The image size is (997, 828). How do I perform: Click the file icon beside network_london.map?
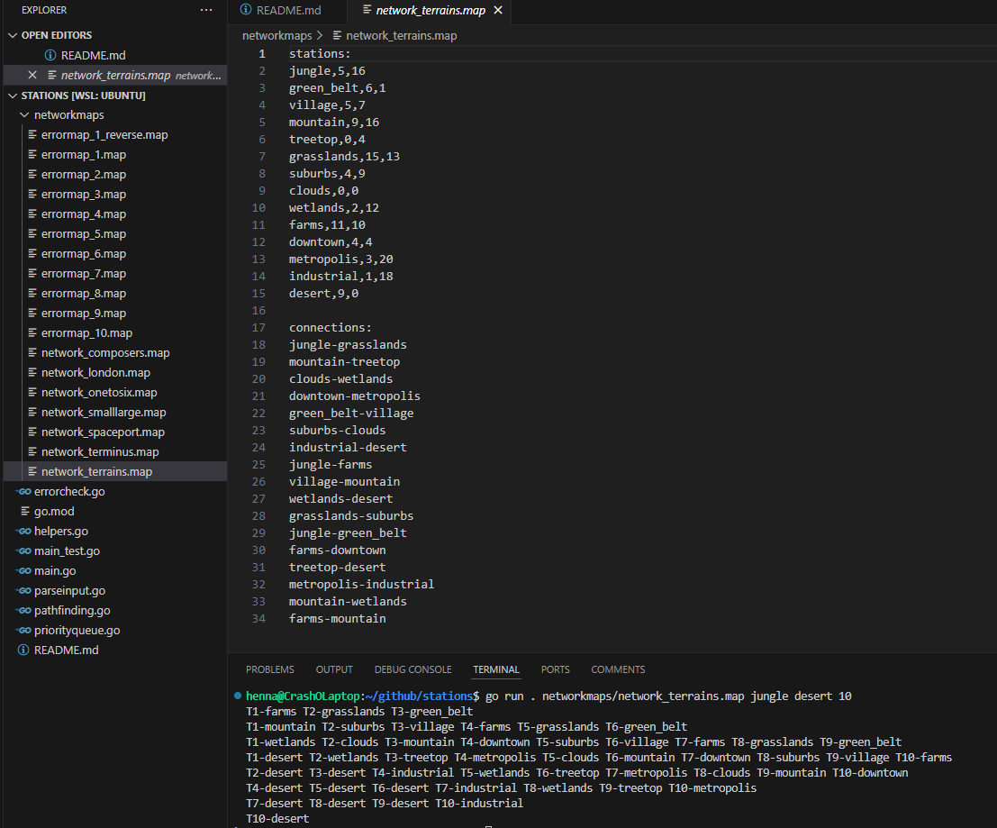(32, 373)
